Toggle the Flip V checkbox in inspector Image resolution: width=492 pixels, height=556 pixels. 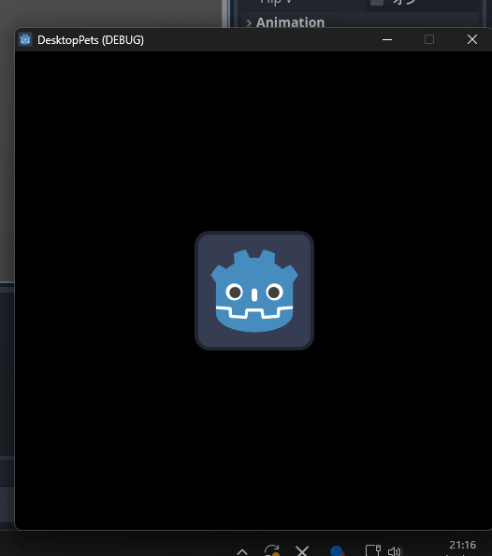[377, 2]
